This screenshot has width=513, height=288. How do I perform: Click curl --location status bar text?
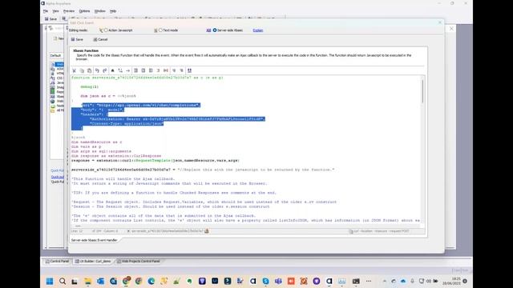382,231
